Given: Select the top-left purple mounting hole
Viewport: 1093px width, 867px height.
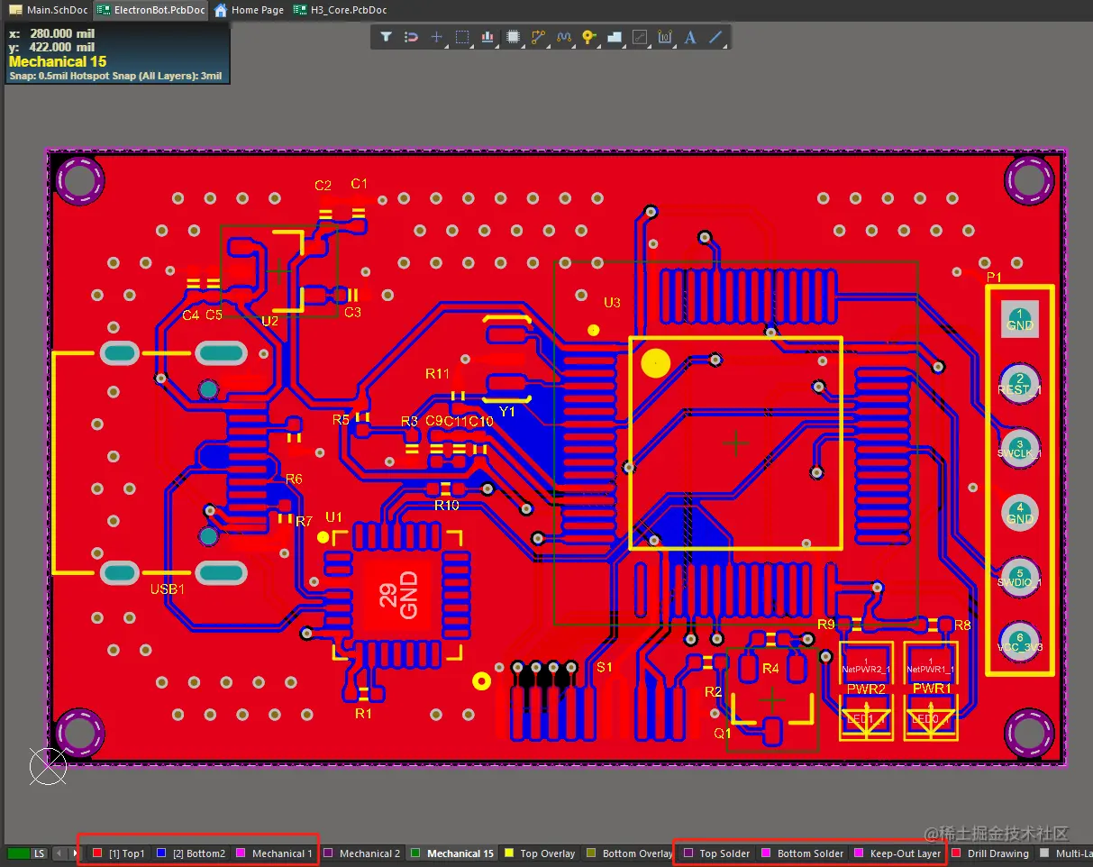Looking at the screenshot, I should tap(79, 180).
